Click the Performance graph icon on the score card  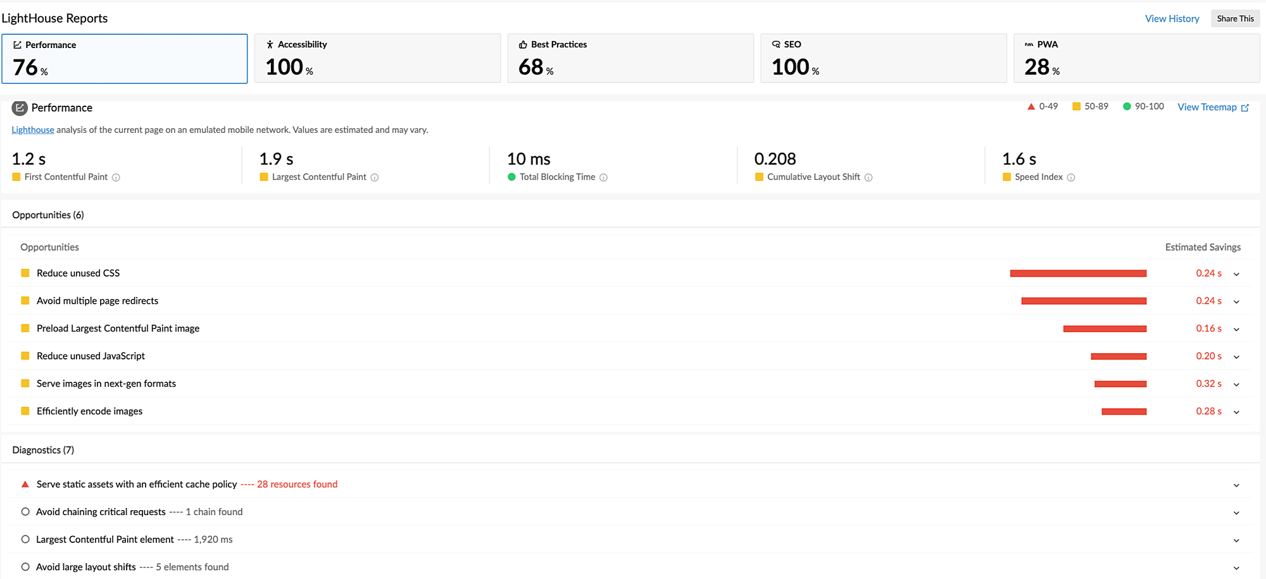(x=17, y=44)
